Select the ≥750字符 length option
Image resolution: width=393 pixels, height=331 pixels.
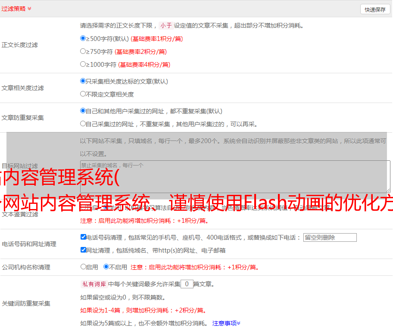click(x=83, y=51)
